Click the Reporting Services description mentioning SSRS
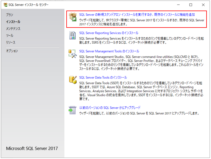Screen dimensions: 211x159 [141, 41]
